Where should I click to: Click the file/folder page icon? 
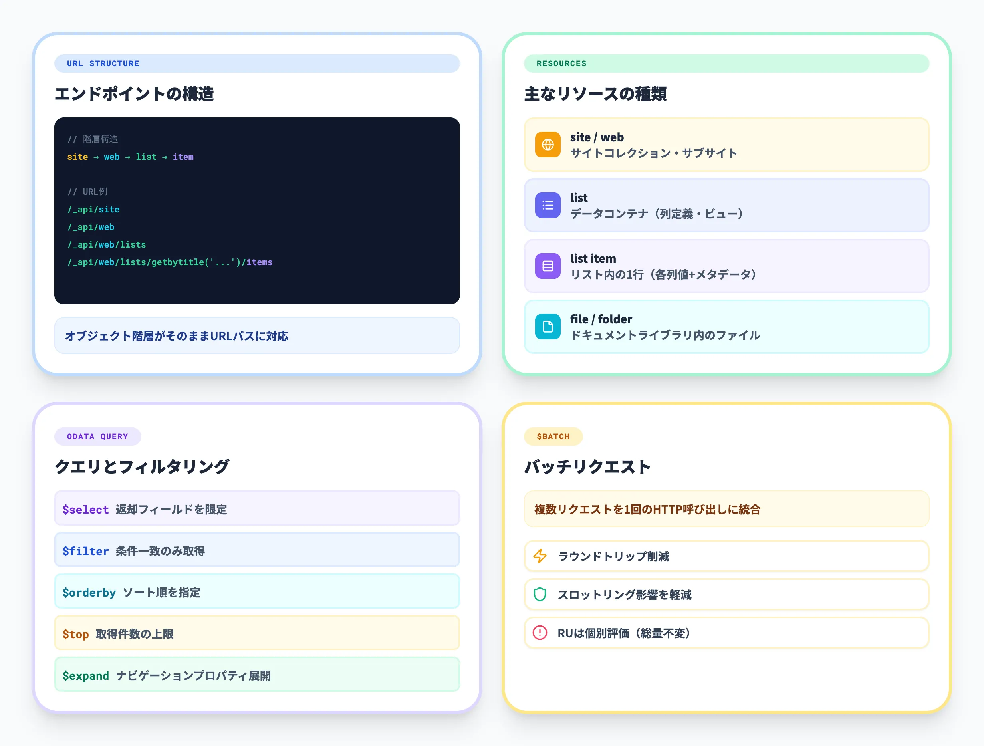click(x=548, y=327)
